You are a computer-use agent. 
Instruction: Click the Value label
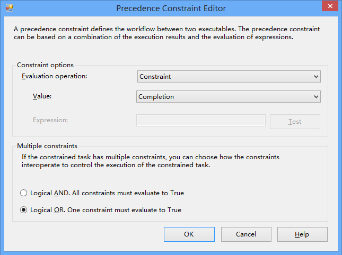[42, 96]
